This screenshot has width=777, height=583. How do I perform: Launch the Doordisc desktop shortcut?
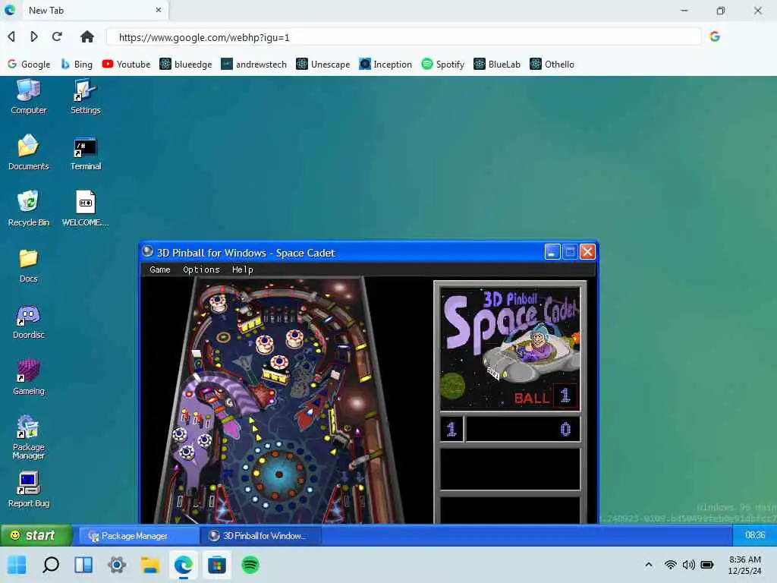click(x=28, y=321)
